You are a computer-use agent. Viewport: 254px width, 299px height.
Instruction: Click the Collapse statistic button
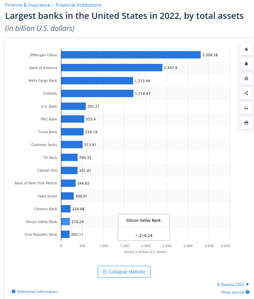click(x=124, y=272)
